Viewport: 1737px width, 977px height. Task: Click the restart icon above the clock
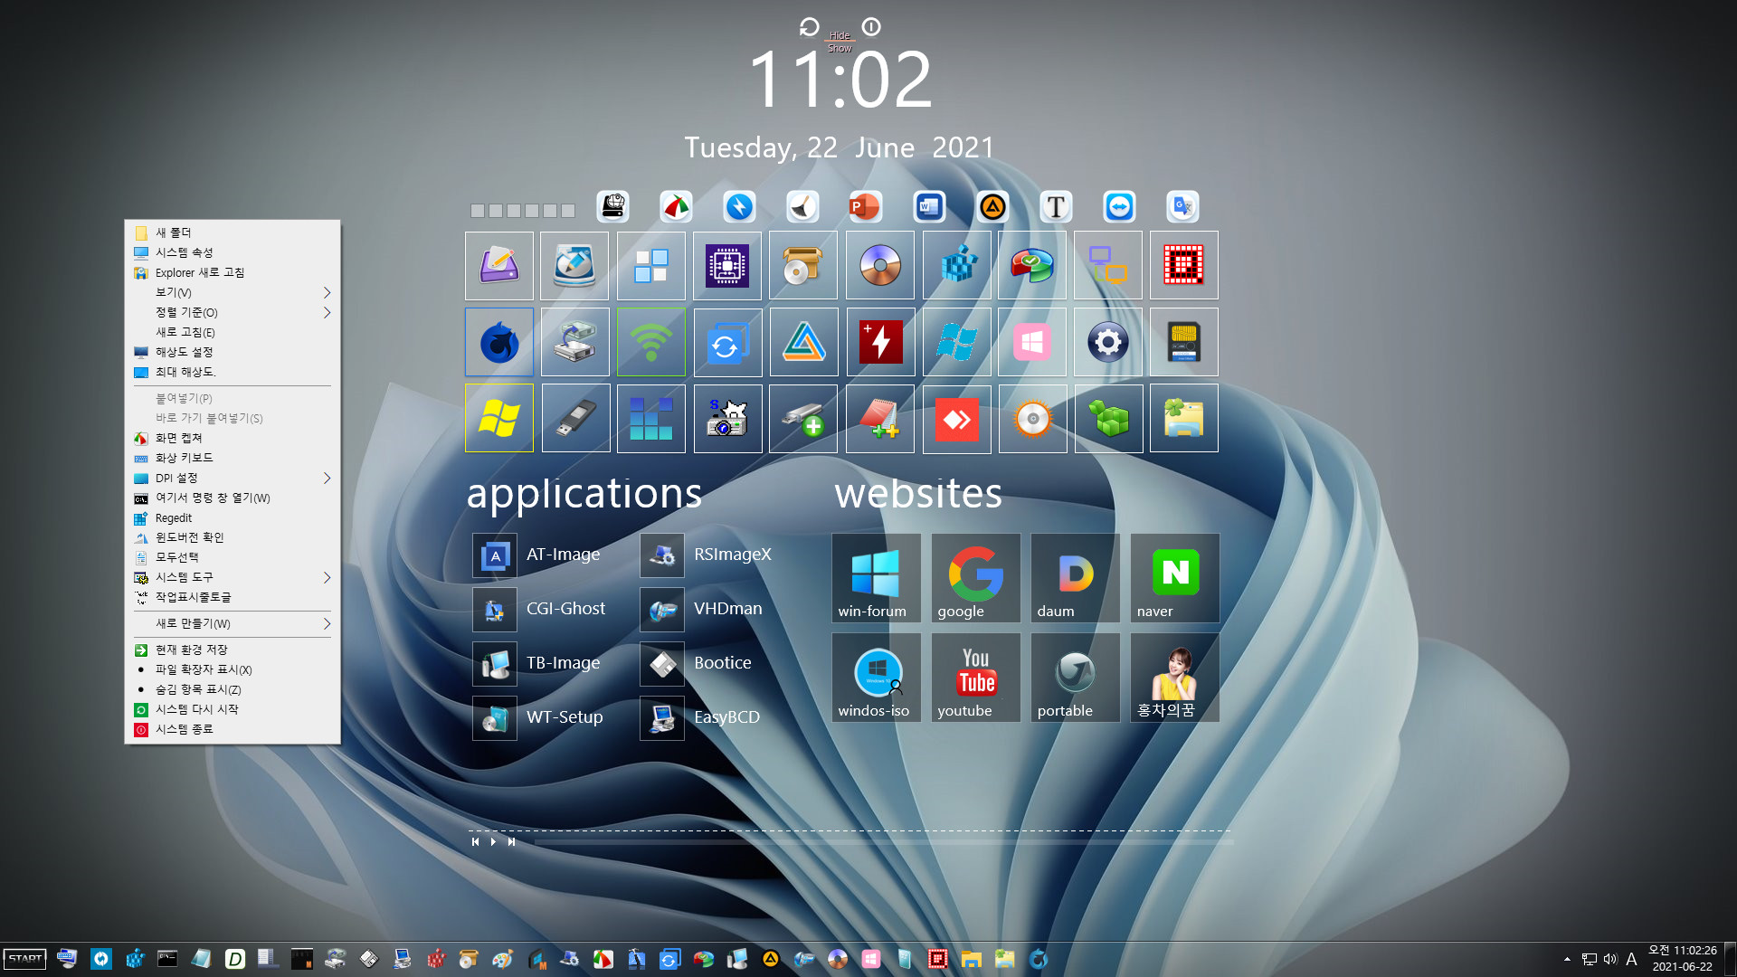tap(809, 27)
